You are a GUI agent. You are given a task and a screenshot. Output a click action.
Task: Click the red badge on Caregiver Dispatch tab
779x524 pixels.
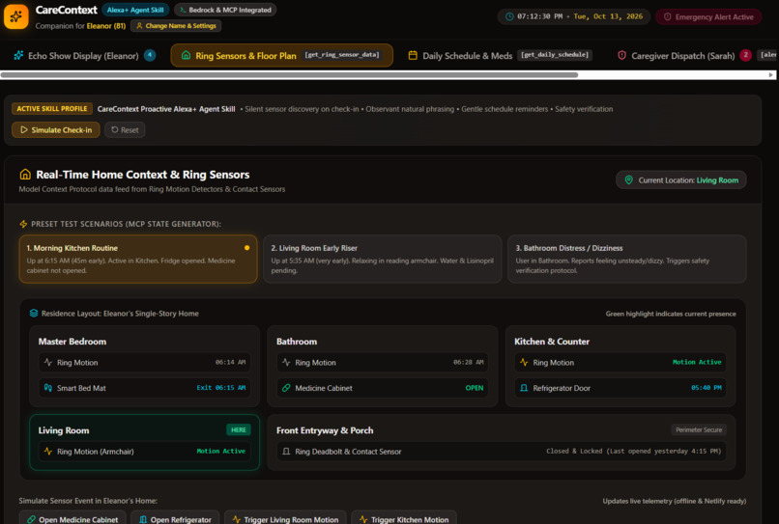(745, 55)
